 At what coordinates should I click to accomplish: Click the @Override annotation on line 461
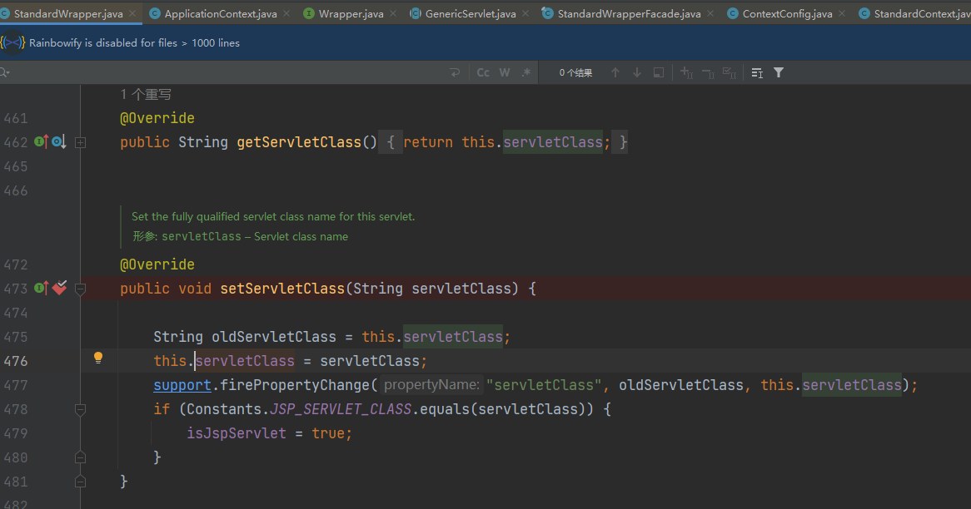(157, 117)
